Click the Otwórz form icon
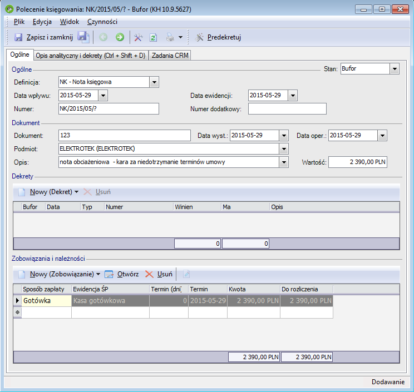This screenshot has height=392, width=414. [109, 274]
